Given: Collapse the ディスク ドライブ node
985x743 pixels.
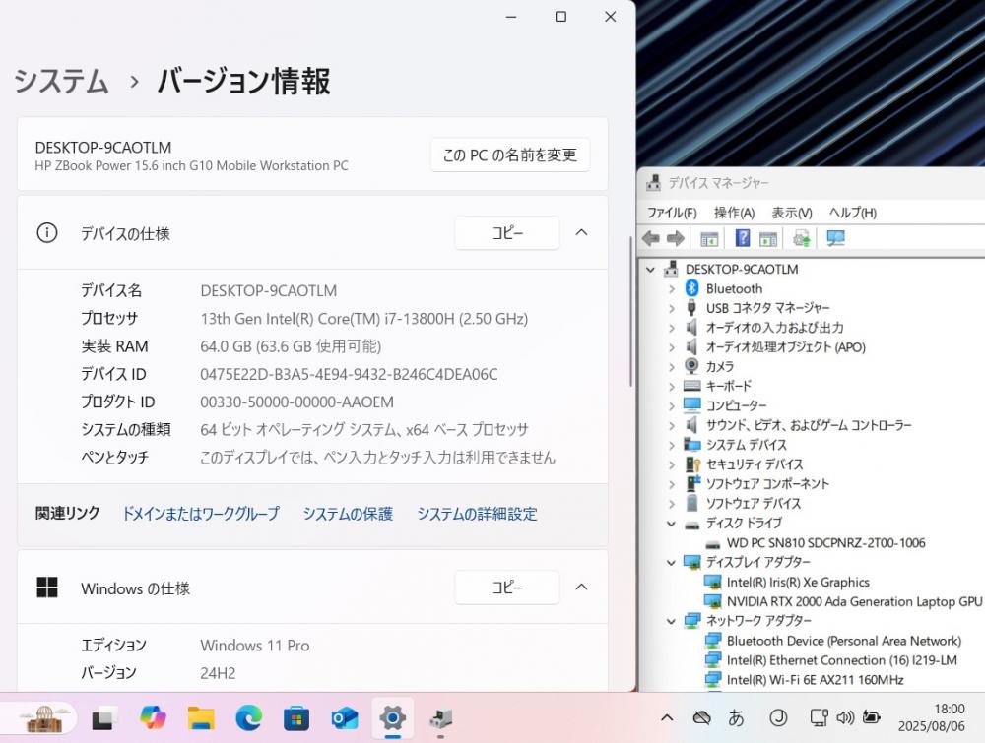Looking at the screenshot, I should [672, 524].
